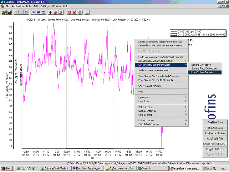Click the green interval marker near 12:30

[x=66, y=86]
